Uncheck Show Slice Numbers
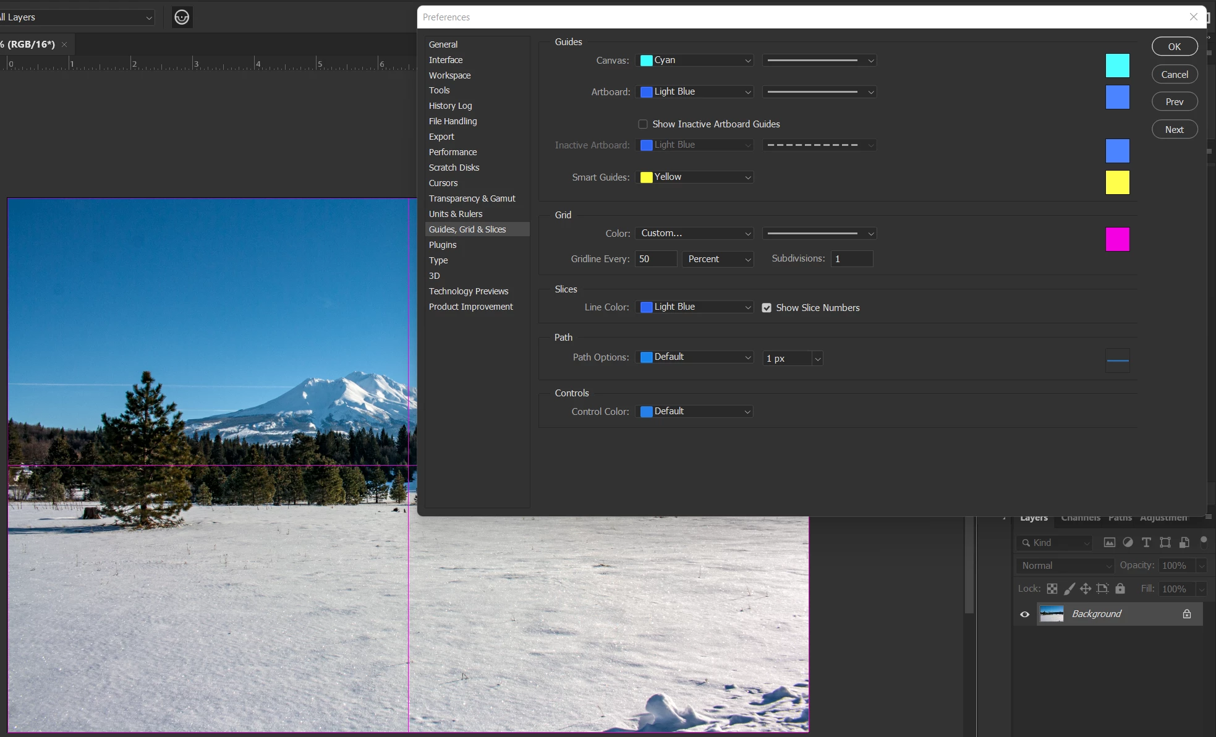1216x737 pixels. pyautogui.click(x=767, y=308)
